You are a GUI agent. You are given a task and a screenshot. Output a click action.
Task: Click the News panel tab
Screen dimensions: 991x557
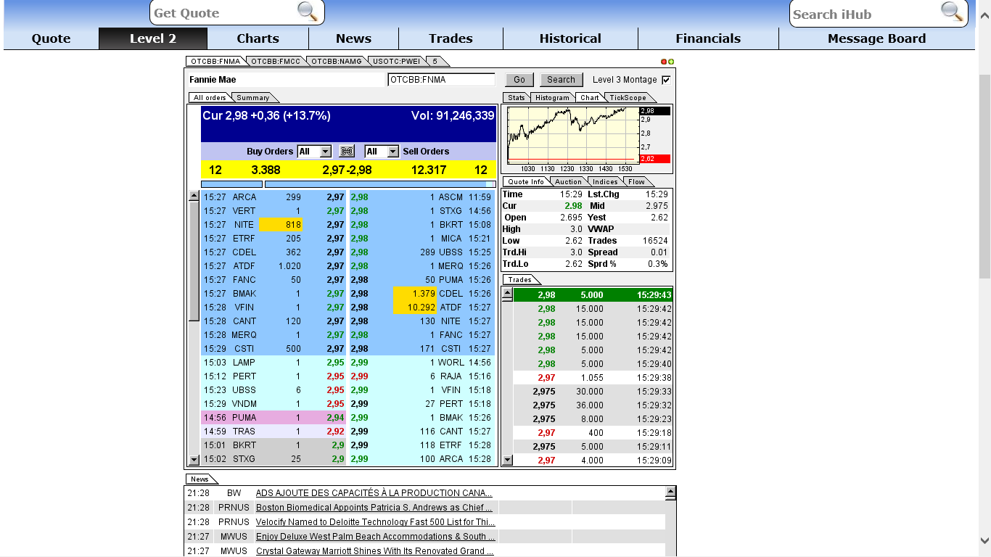pyautogui.click(x=200, y=479)
